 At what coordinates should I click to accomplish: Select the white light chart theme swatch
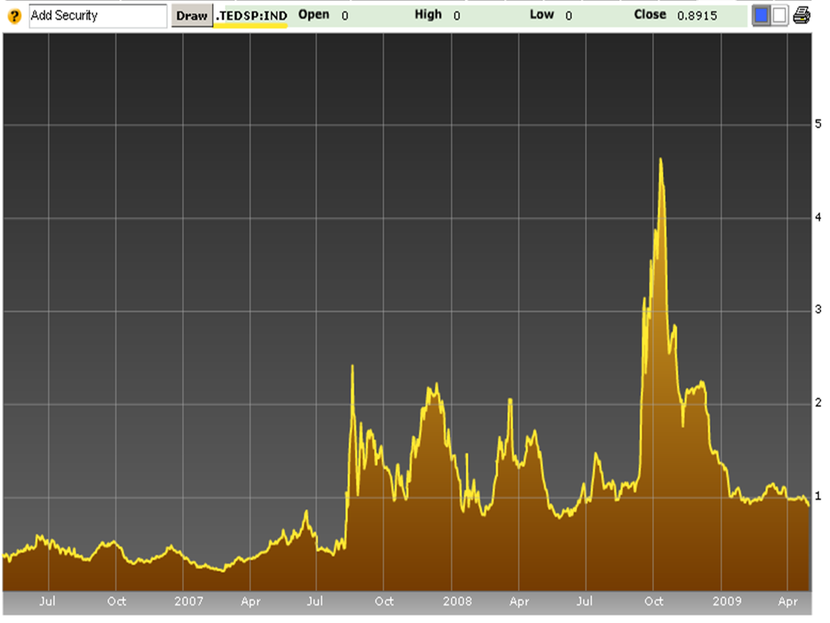coord(779,15)
